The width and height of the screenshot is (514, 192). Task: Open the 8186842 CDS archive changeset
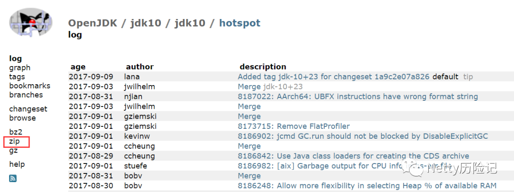click(353, 156)
